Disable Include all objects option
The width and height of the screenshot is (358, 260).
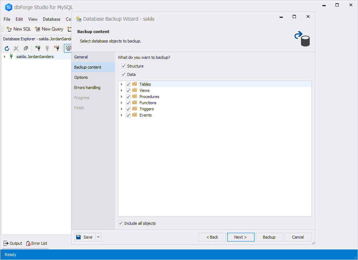(121, 223)
